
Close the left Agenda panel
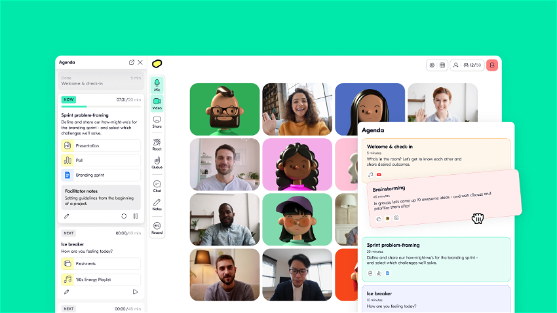click(140, 62)
